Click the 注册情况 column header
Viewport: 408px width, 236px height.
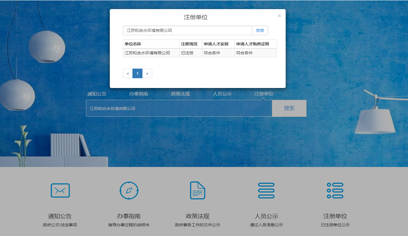[191, 44]
